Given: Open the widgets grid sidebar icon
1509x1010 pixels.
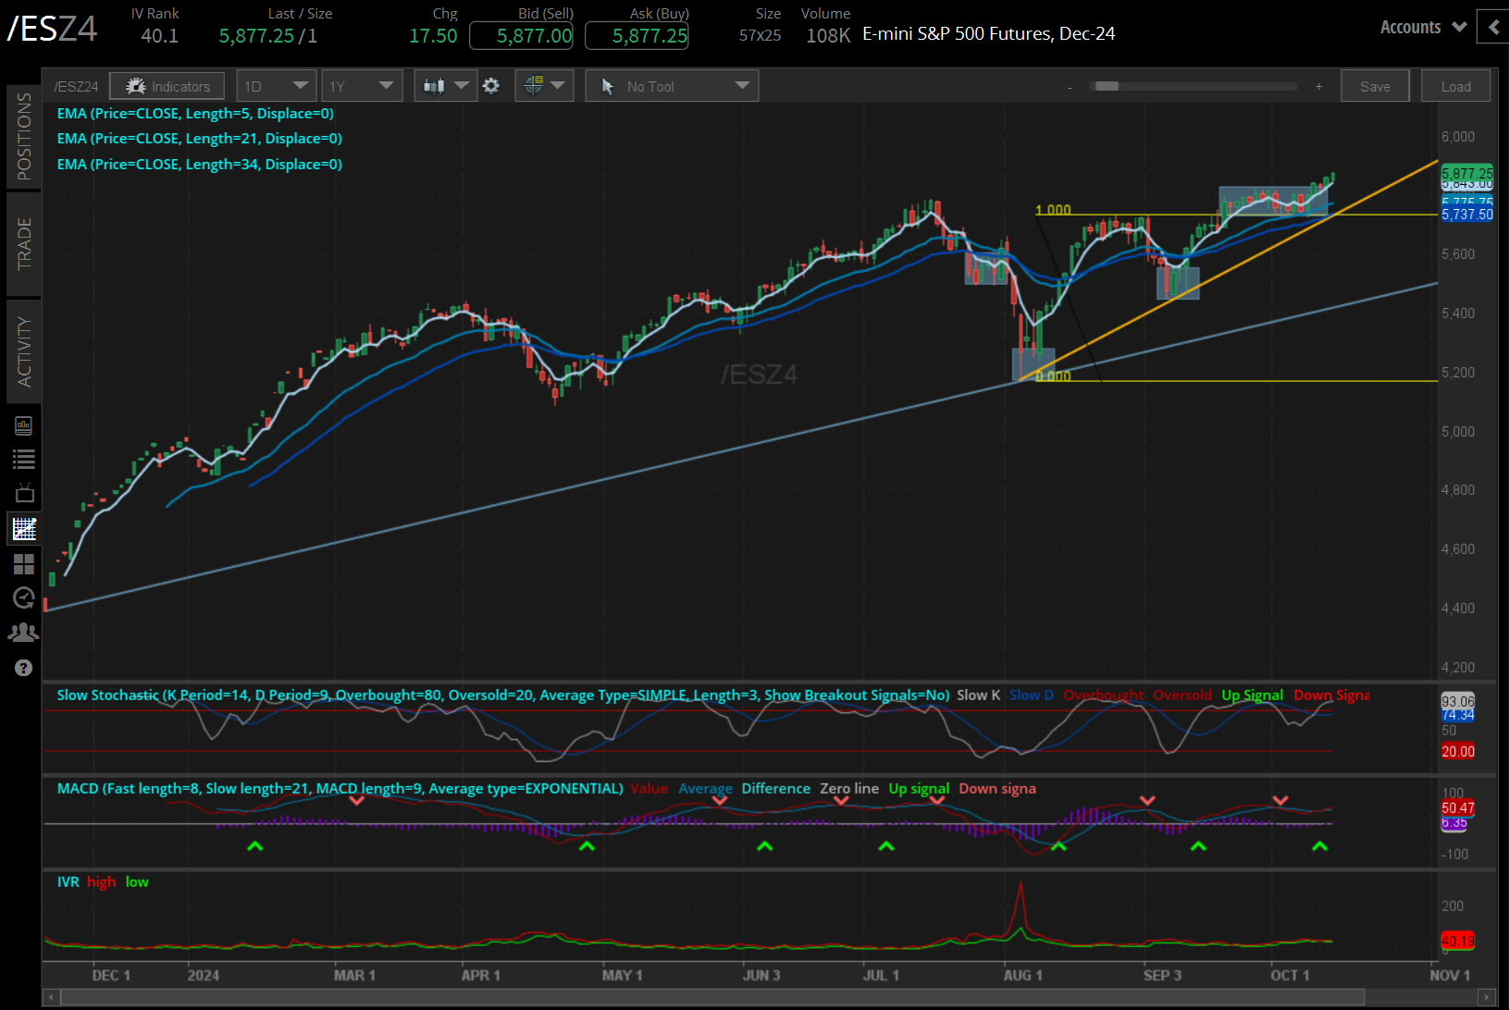Looking at the screenshot, I should (24, 564).
